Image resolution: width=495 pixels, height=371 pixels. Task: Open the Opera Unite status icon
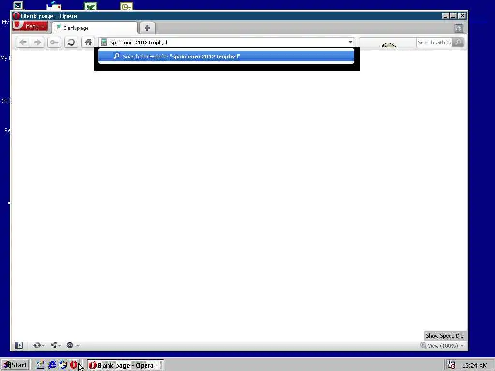pos(54,345)
